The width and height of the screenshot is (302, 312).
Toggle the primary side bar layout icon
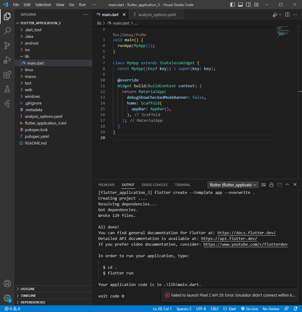click(232, 5)
